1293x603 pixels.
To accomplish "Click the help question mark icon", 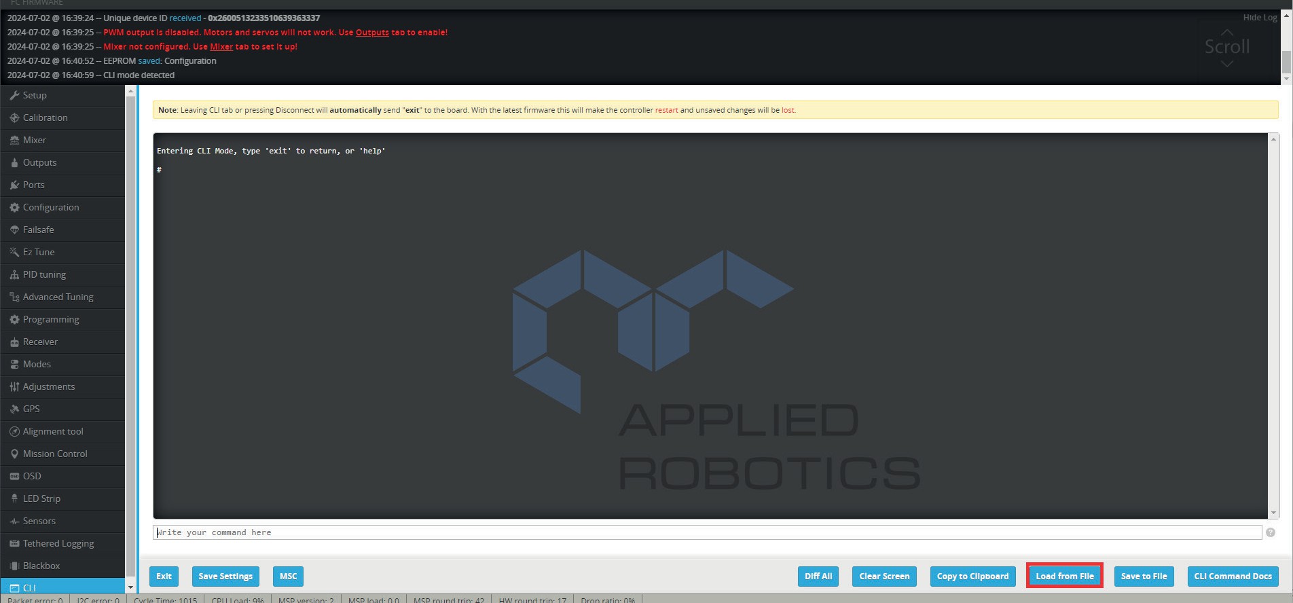I will pos(1270,533).
